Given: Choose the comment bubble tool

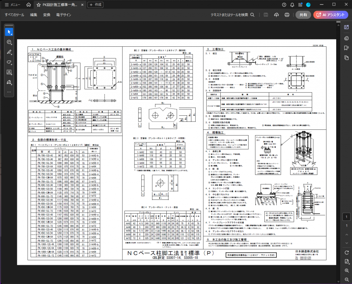Looking at the screenshot, I should click(x=9, y=42).
